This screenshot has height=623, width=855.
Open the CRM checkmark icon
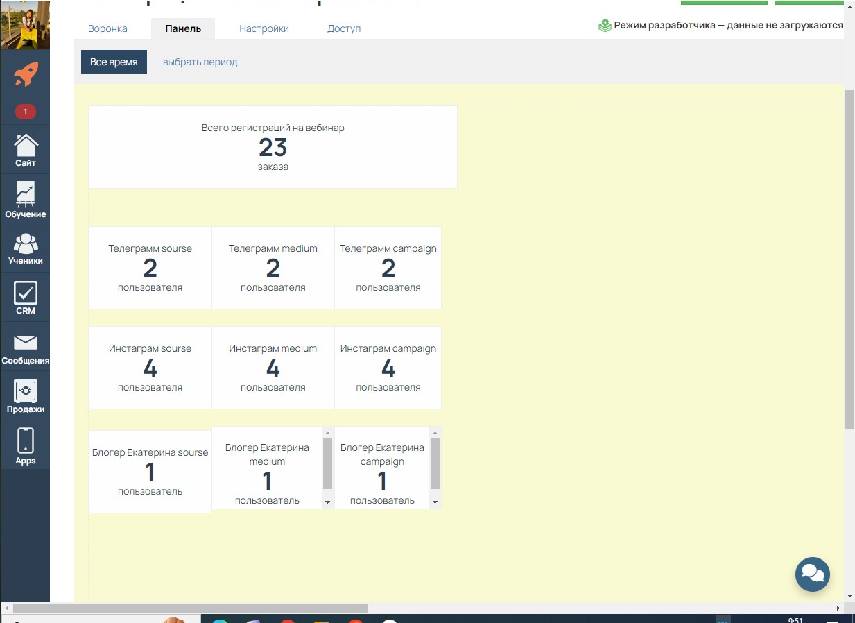pyautogui.click(x=26, y=292)
